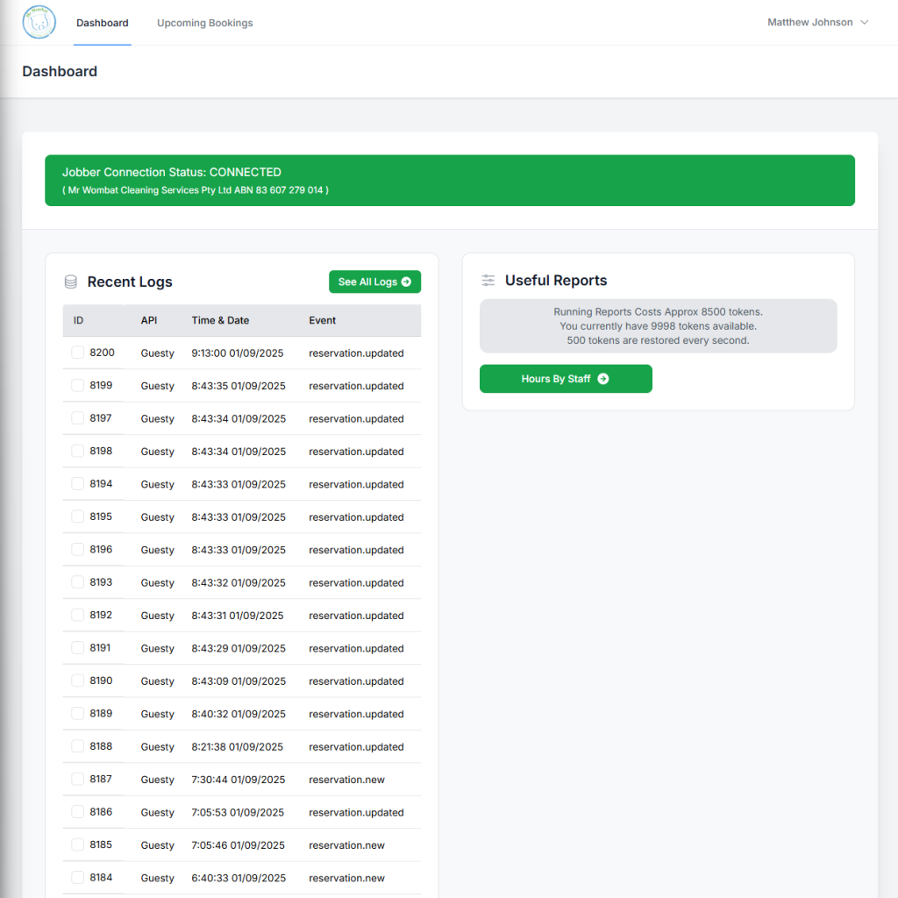Select the reservation.new row for log 8185
Screen dimensions: 898x898
click(346, 845)
